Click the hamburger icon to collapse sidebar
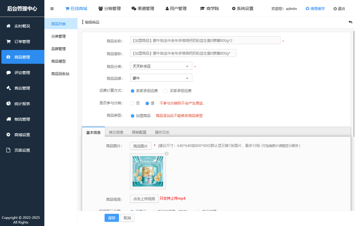The width and height of the screenshot is (355, 226). coord(52,9)
